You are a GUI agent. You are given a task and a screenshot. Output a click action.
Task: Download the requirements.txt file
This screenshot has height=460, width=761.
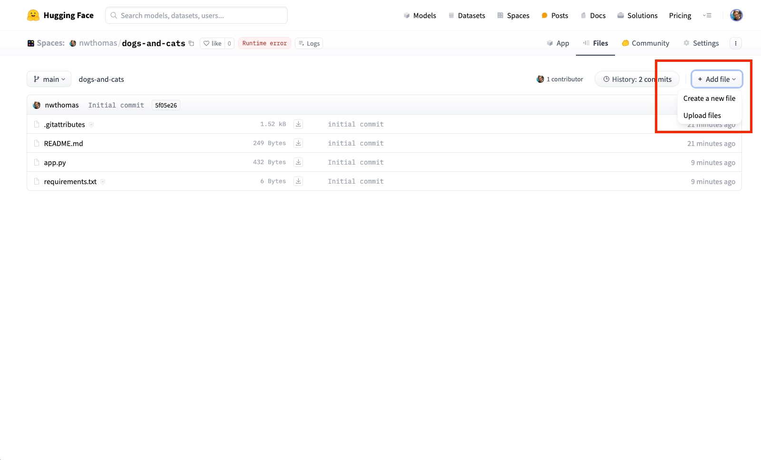click(298, 181)
